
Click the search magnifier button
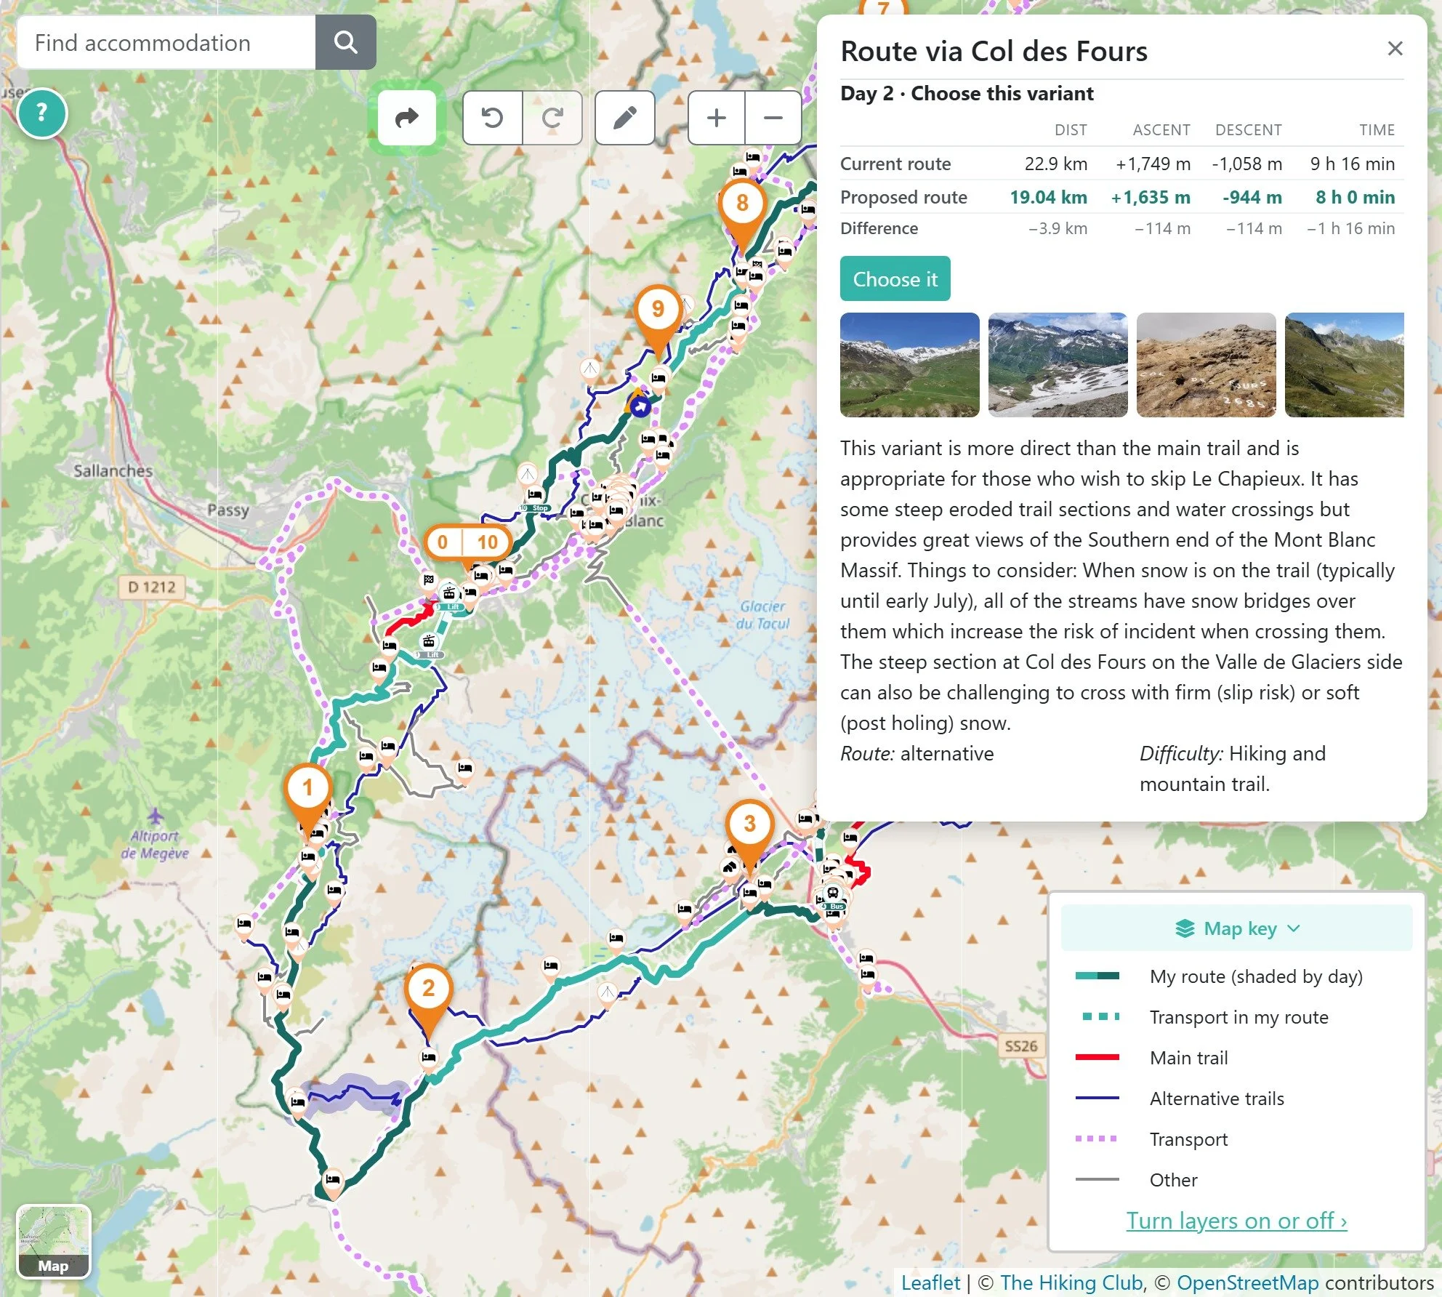point(346,43)
